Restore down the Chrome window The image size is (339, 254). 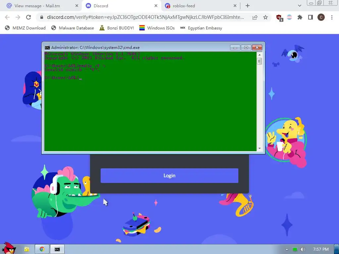tap(319, 3)
